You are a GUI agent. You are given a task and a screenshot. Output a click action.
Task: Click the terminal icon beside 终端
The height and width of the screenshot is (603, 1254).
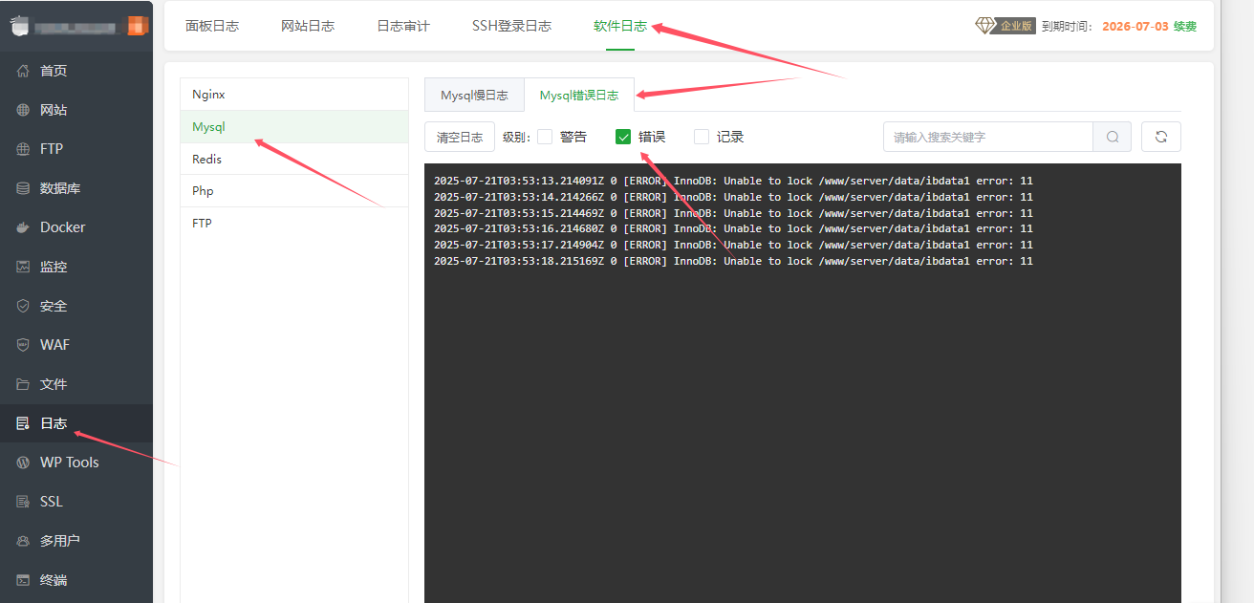[23, 580]
